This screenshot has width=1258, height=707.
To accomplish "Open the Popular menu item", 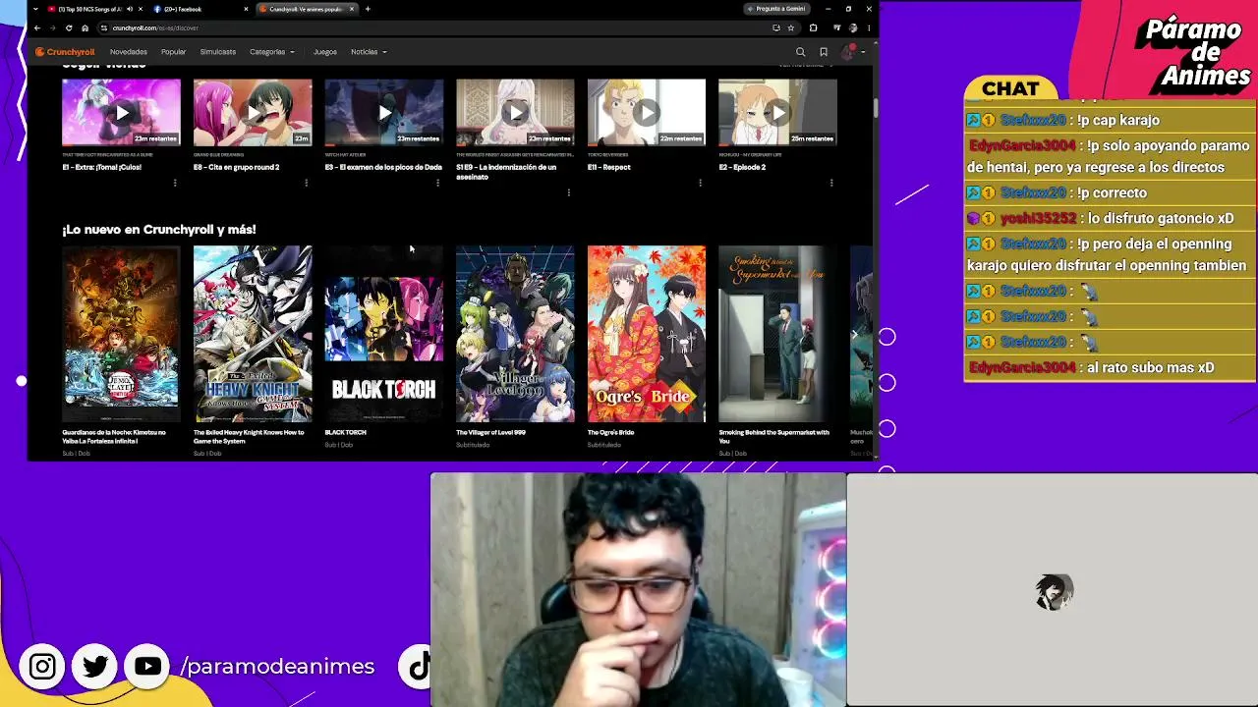I will [x=174, y=52].
